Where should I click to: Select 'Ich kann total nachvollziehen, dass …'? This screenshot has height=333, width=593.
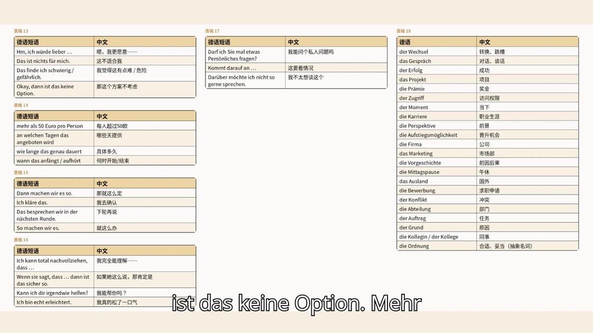(x=52, y=264)
